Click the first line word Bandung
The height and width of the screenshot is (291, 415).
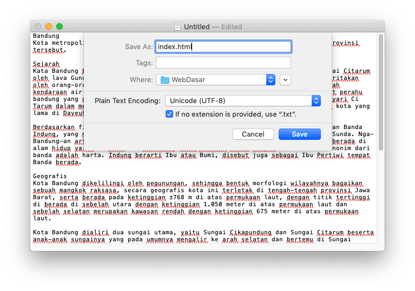tap(46, 36)
